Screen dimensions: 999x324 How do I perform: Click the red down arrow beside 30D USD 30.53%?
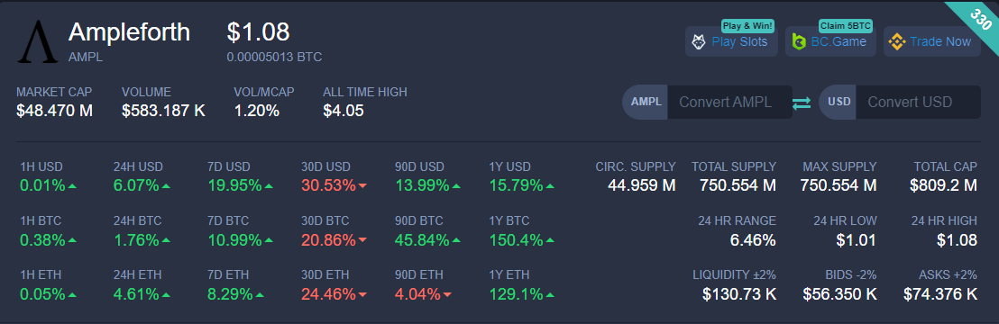click(x=362, y=186)
